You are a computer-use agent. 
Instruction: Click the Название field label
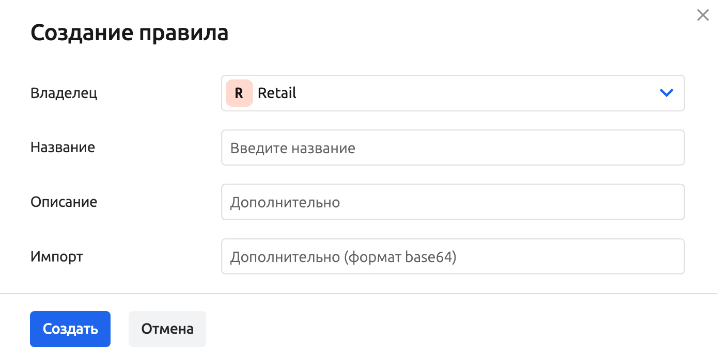click(x=63, y=147)
